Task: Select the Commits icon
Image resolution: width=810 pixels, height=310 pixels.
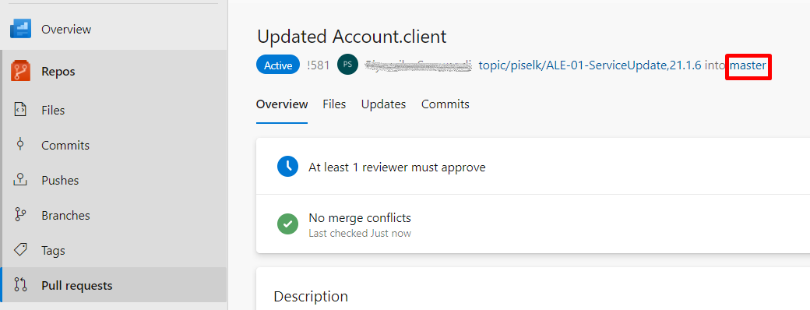Action: click(x=20, y=145)
